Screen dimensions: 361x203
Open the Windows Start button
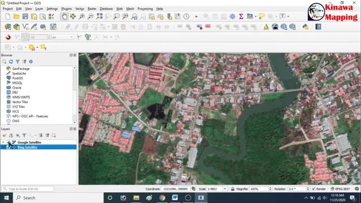[x=6, y=198]
